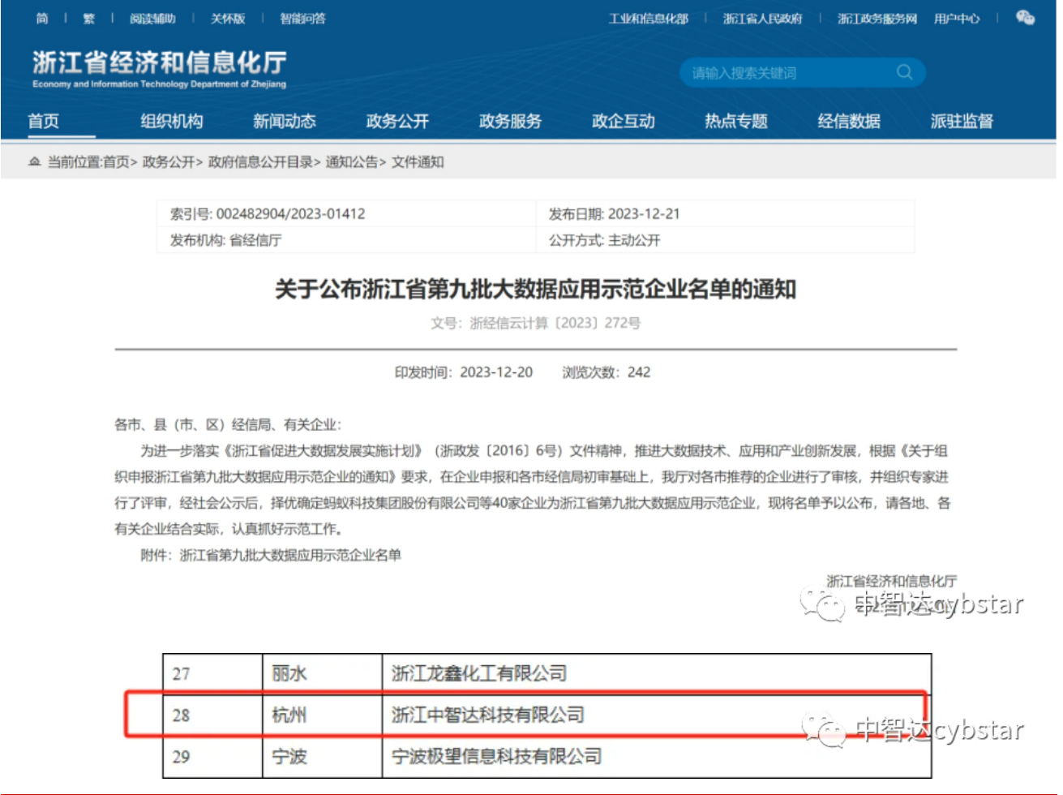The image size is (1063, 795).
Task: Open 用户中心 user center
Action: coord(956,19)
